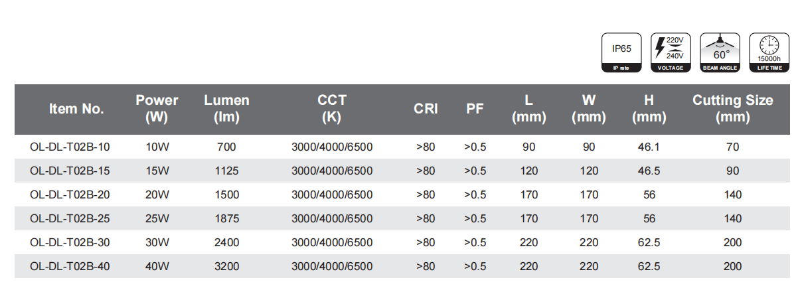Click the IP65 rating icon

[x=621, y=52]
